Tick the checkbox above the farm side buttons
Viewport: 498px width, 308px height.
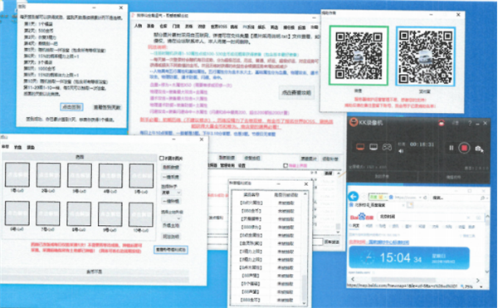pos(161,158)
